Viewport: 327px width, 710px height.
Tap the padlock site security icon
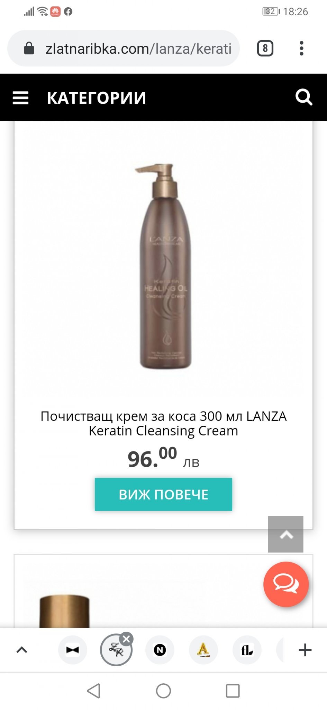(29, 48)
